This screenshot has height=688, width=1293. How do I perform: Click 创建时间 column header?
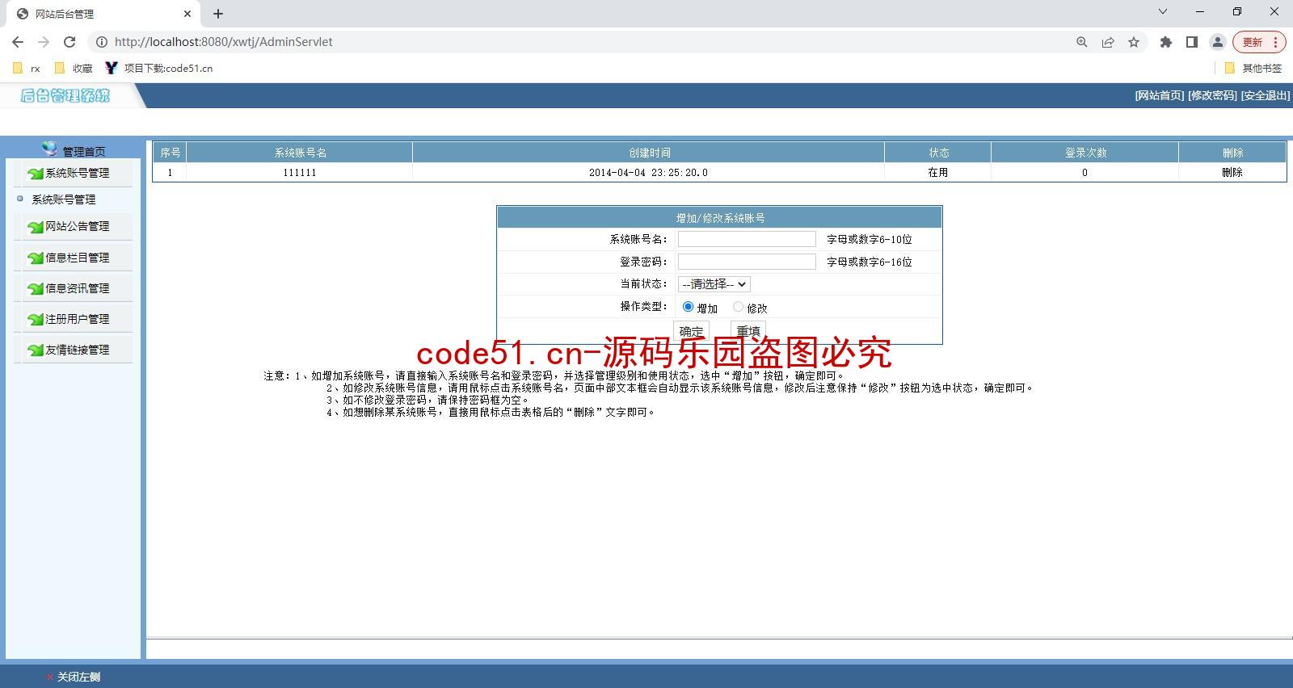(649, 153)
